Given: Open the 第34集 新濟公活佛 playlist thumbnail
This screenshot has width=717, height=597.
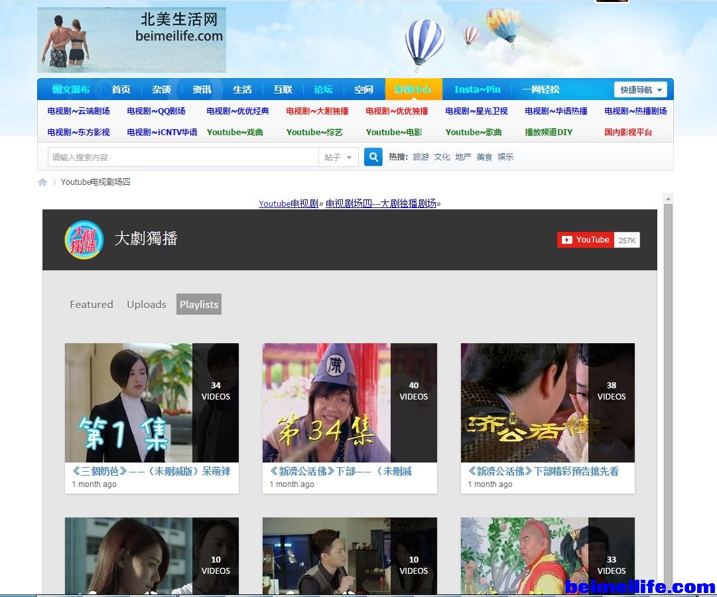Looking at the screenshot, I should pos(350,402).
